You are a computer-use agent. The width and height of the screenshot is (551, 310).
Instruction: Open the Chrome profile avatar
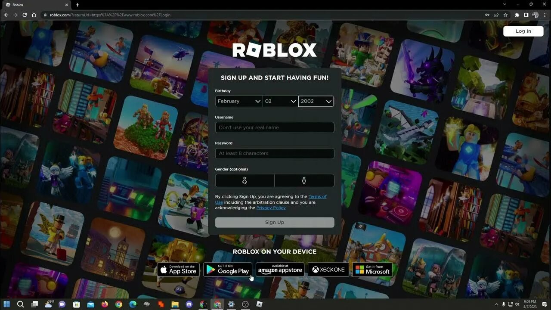tap(536, 15)
